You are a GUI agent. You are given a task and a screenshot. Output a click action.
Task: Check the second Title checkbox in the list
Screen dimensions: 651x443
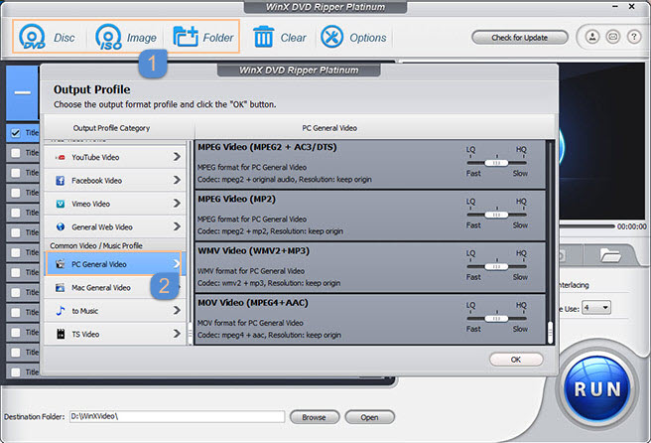click(x=15, y=153)
